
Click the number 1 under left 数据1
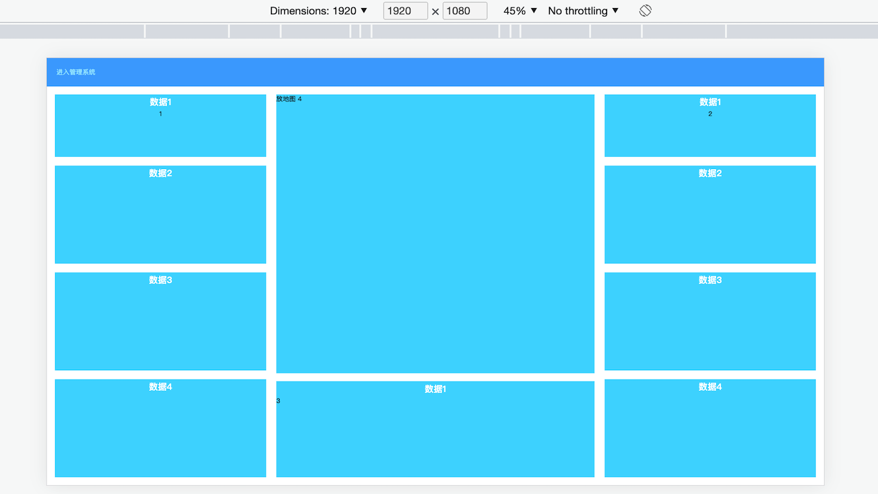[160, 114]
